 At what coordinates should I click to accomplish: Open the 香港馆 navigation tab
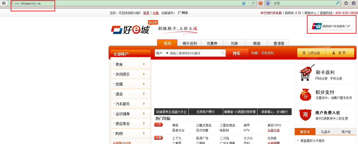[279, 43]
